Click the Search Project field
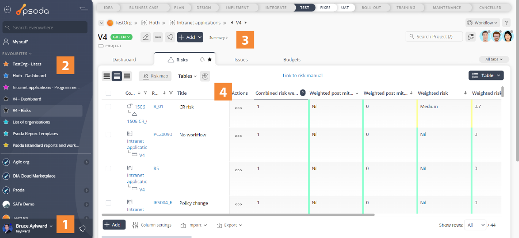The height and width of the screenshot is (238, 519). pos(434,37)
